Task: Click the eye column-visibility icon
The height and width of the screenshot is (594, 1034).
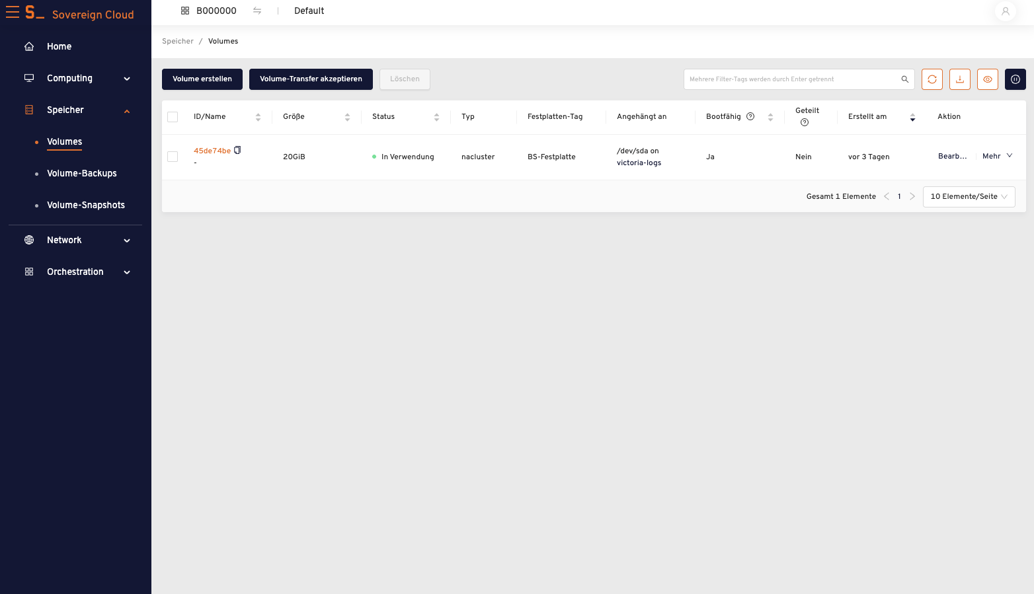Action: pos(988,79)
